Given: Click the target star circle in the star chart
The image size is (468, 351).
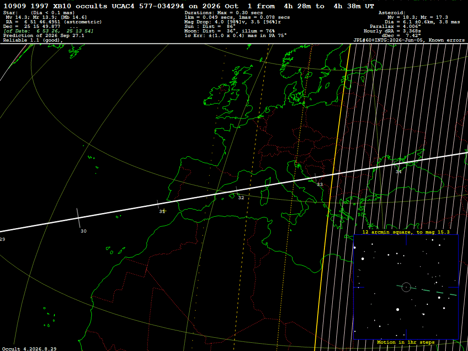Looking at the screenshot, I should 406,287.
